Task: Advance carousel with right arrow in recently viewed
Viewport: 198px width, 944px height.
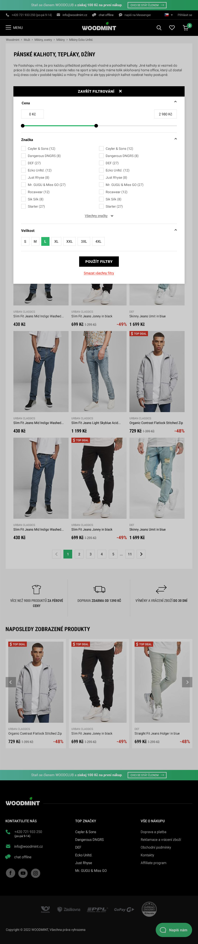Action: (x=187, y=682)
